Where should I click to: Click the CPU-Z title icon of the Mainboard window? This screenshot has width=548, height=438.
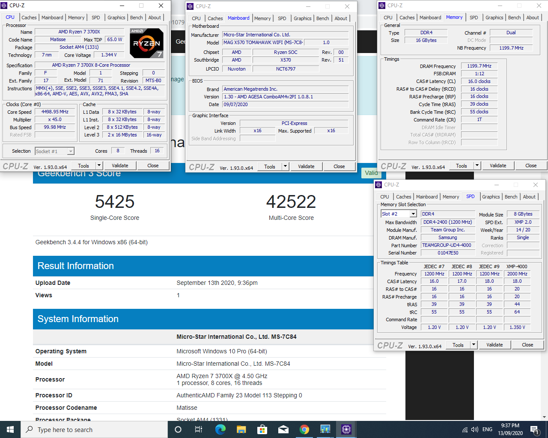(190, 6)
